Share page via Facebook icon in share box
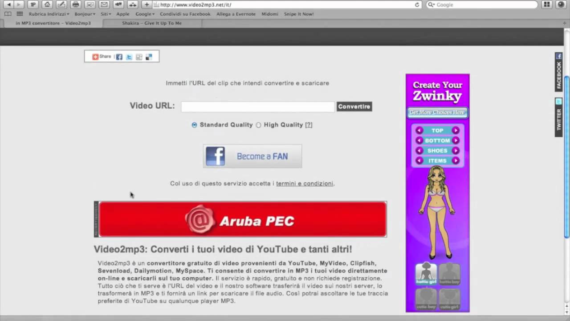This screenshot has width=570, height=321. click(x=119, y=57)
